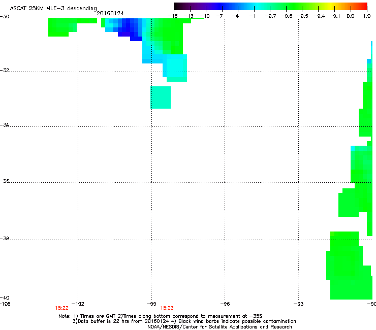Click the longitude label -99
The height and width of the screenshot is (330, 376).
151,304
